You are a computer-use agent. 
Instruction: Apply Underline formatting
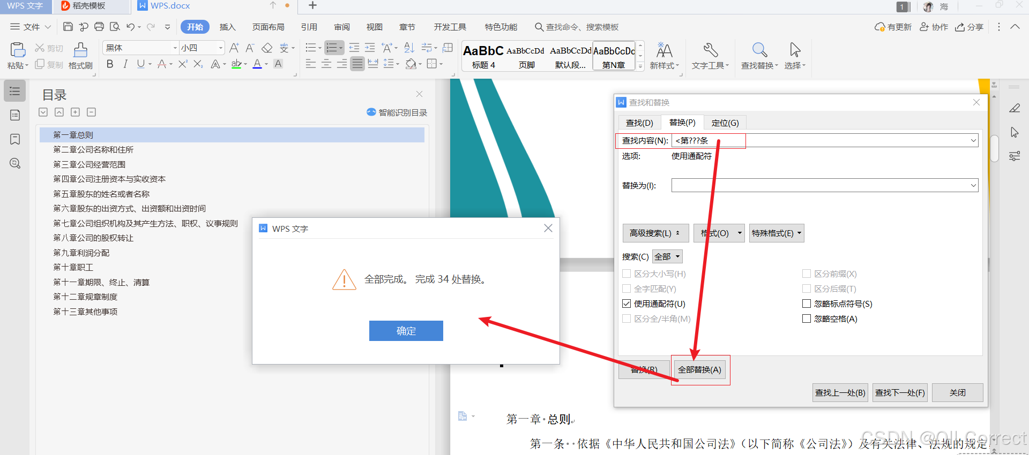pos(140,64)
